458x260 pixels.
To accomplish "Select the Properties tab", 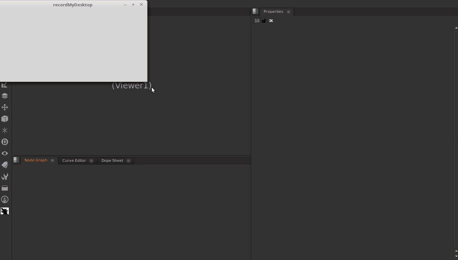I will pos(273,12).
